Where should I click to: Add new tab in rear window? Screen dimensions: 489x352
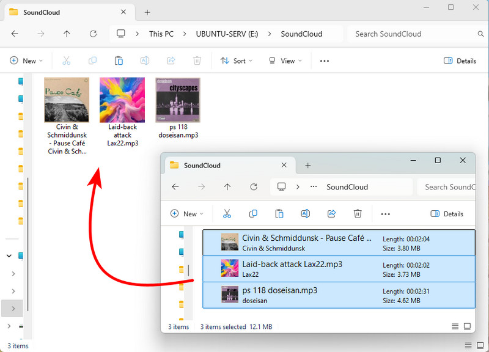(147, 12)
